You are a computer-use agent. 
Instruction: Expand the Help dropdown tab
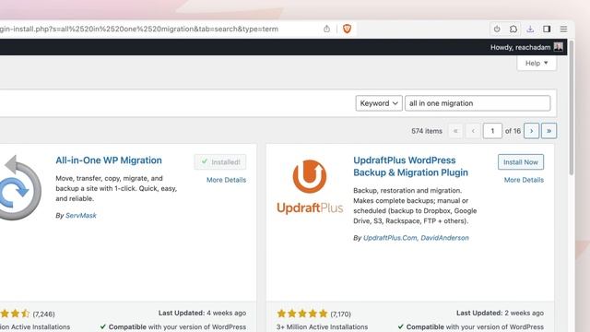[537, 64]
